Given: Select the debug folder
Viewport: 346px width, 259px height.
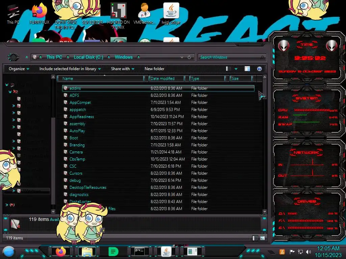Looking at the screenshot, I should [x=158, y=180].
